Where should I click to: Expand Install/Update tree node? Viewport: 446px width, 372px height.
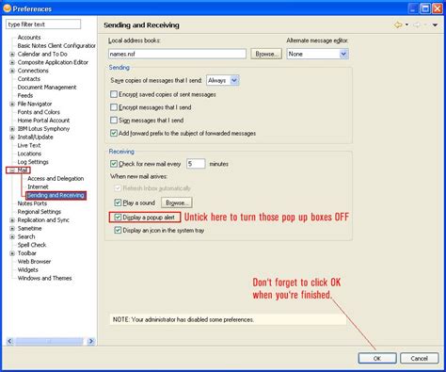point(12,137)
